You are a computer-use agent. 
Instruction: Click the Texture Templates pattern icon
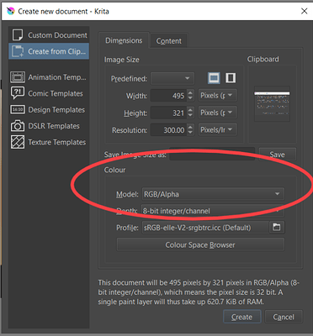click(18, 142)
